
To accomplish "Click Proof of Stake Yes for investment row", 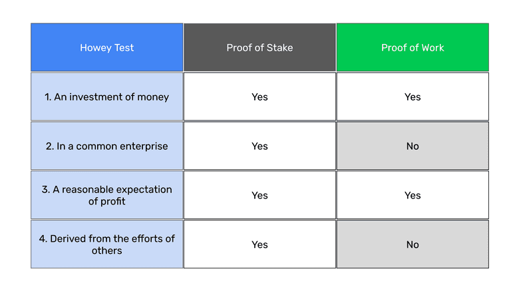I will tap(259, 97).
